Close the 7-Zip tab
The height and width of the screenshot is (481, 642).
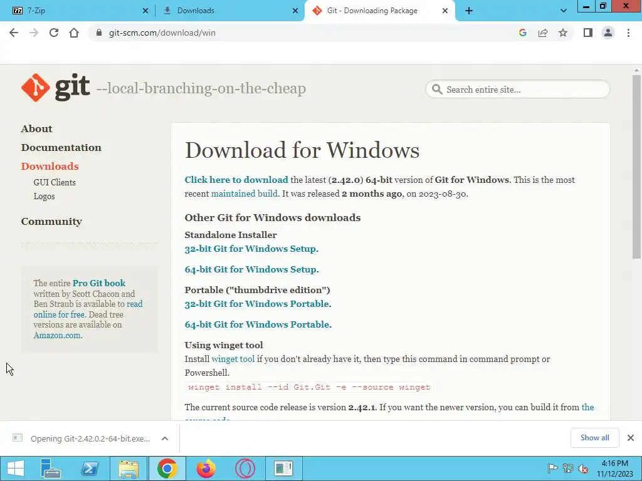(x=145, y=11)
